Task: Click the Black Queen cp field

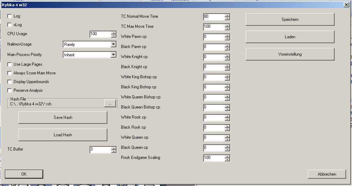Action: [x=214, y=148]
